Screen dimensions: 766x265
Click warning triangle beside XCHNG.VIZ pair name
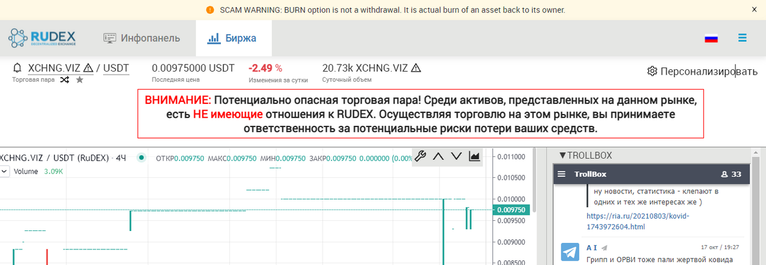pos(88,68)
